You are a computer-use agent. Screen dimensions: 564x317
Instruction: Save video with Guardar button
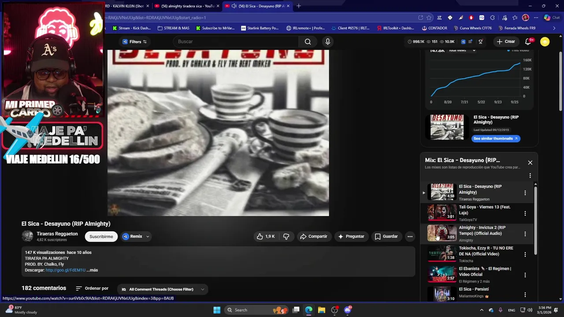[x=386, y=236]
